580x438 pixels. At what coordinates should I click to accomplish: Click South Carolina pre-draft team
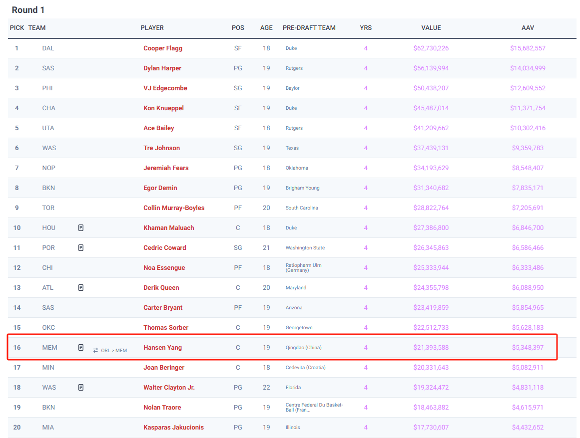(302, 208)
